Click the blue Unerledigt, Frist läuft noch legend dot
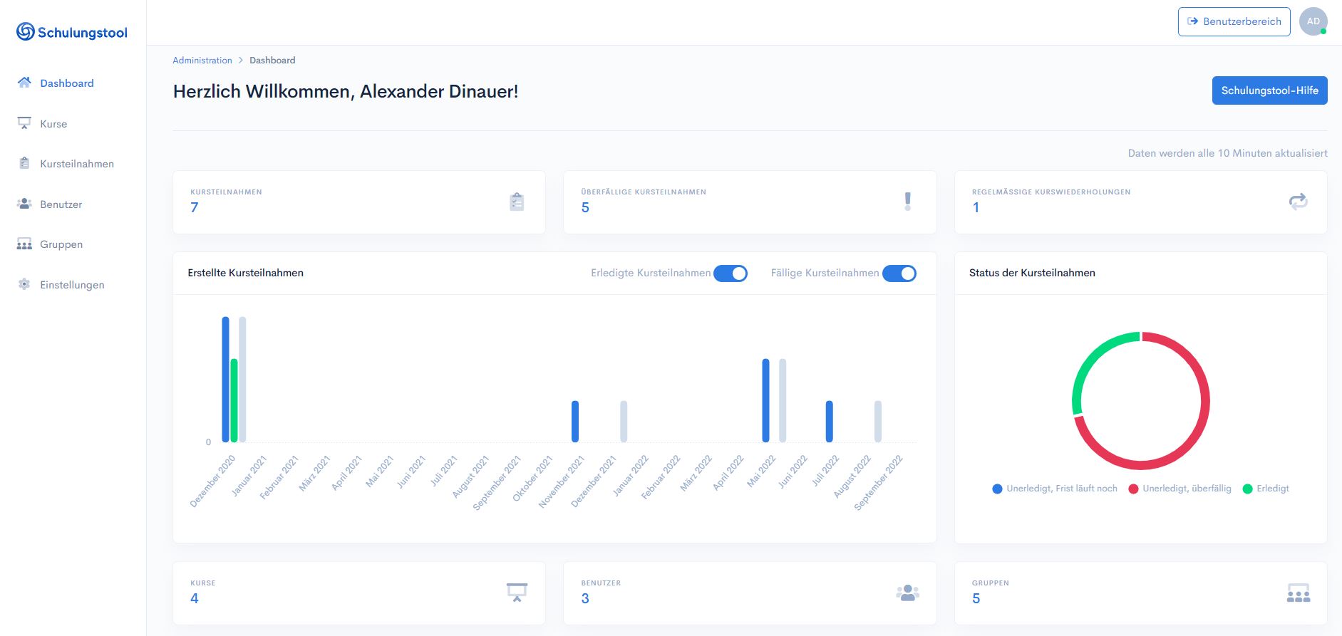 [997, 489]
